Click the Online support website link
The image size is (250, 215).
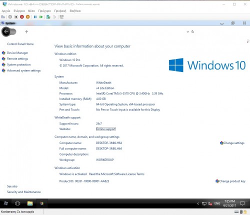tap(105, 129)
